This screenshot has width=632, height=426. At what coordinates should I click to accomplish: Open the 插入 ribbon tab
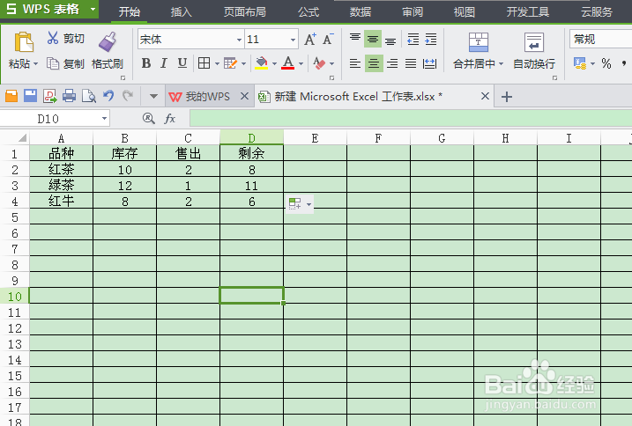[x=181, y=11]
